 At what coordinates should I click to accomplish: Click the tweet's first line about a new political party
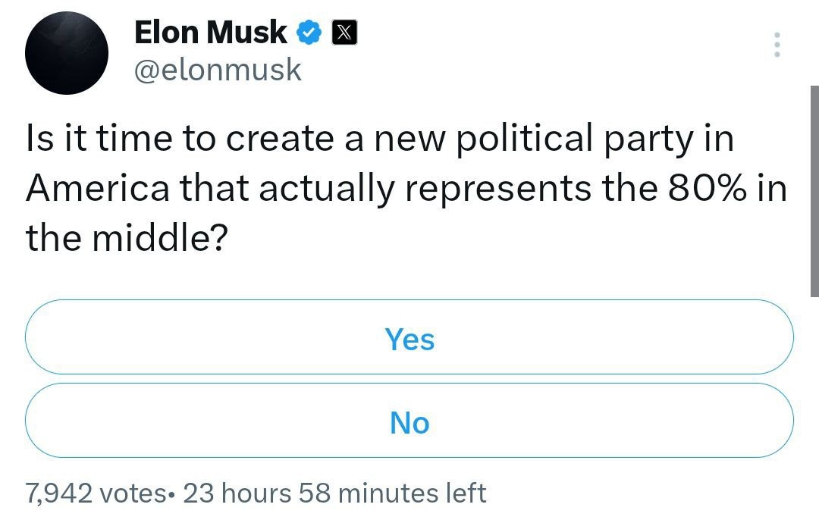[379, 140]
